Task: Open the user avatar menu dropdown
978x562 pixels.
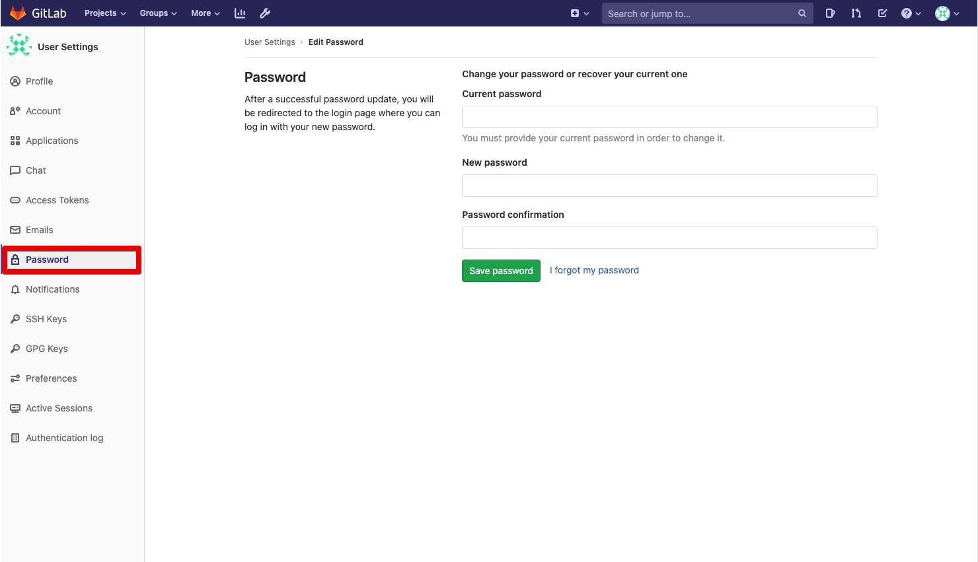Action: (947, 13)
